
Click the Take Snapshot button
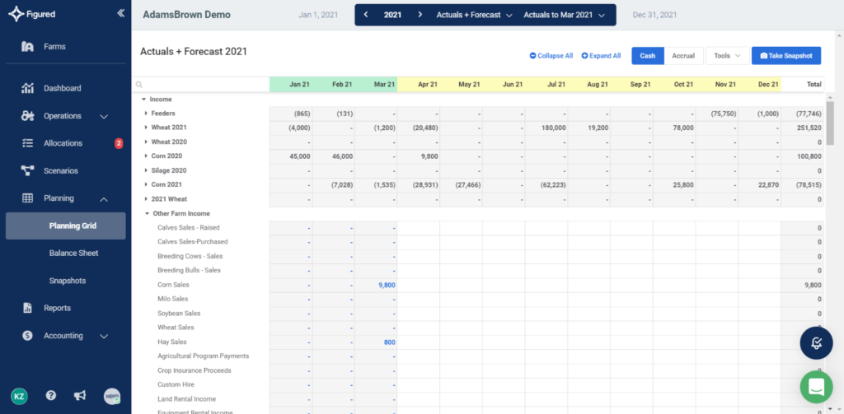tap(786, 56)
